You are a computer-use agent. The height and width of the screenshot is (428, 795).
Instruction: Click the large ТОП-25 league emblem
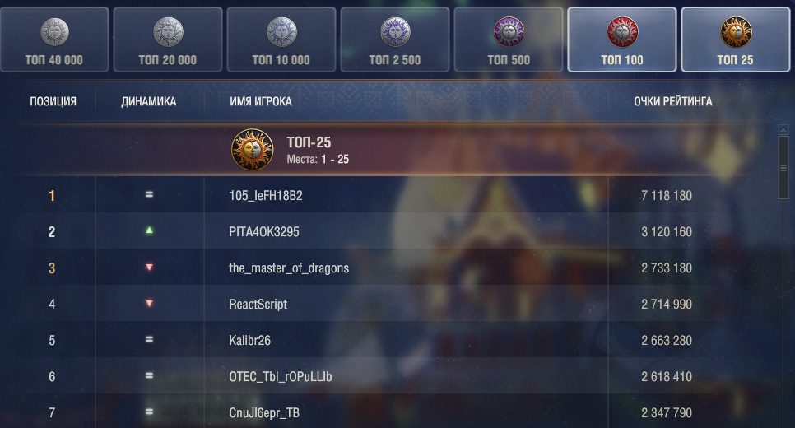click(x=252, y=150)
